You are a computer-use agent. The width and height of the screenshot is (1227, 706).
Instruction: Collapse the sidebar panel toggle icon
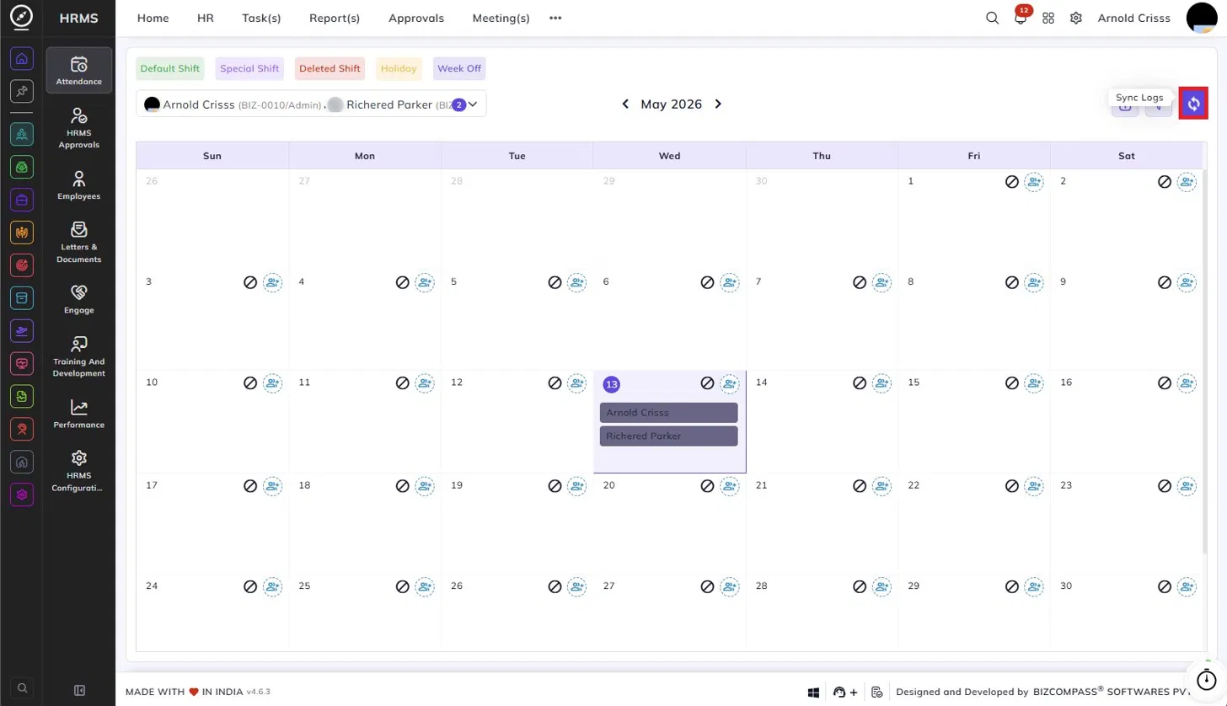click(79, 691)
